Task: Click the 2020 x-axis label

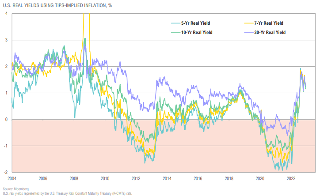Action: pyautogui.click(x=260, y=178)
